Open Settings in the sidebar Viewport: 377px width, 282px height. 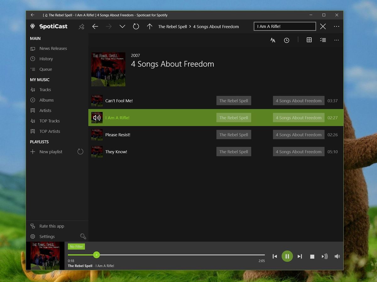(x=47, y=237)
